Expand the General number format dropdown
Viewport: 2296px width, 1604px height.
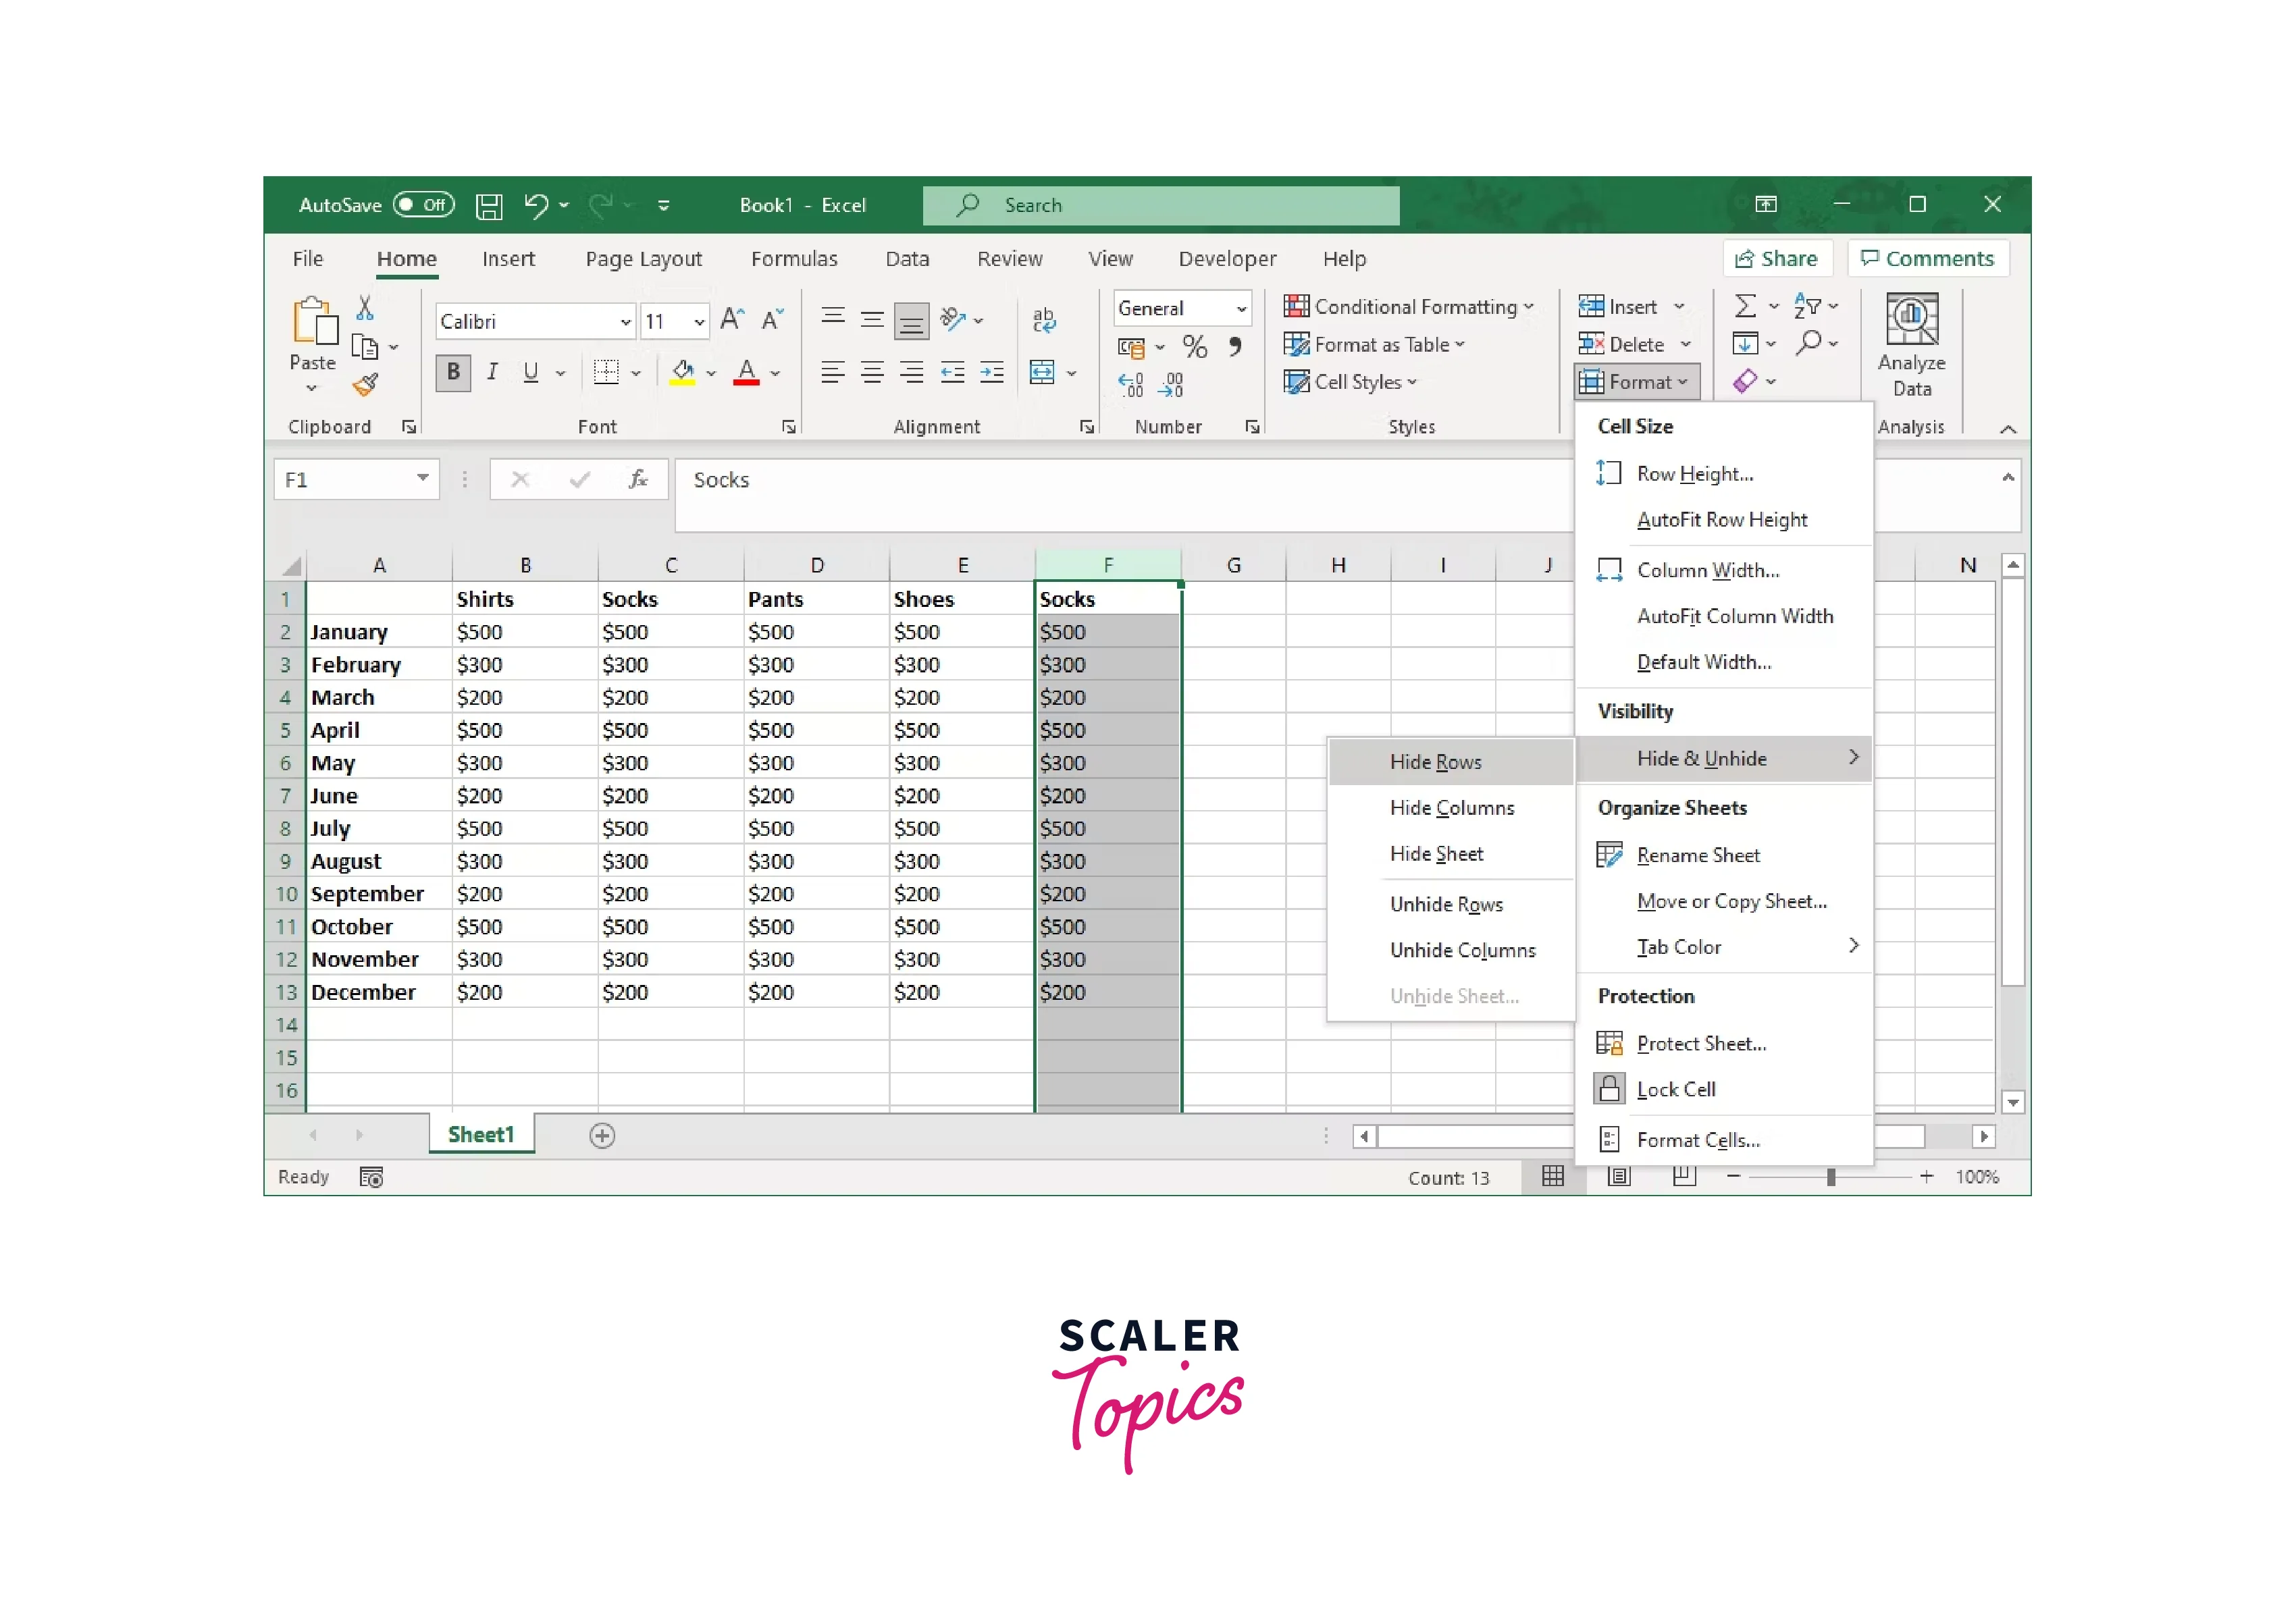(1241, 309)
